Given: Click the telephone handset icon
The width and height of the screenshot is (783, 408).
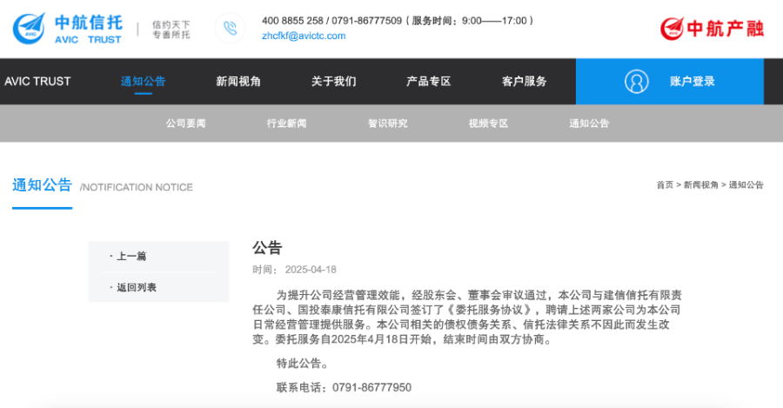Looking at the screenshot, I should tap(231, 29).
